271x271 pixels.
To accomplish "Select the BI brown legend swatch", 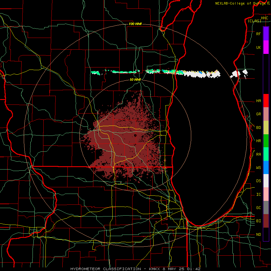I will pyautogui.click(x=266, y=221).
